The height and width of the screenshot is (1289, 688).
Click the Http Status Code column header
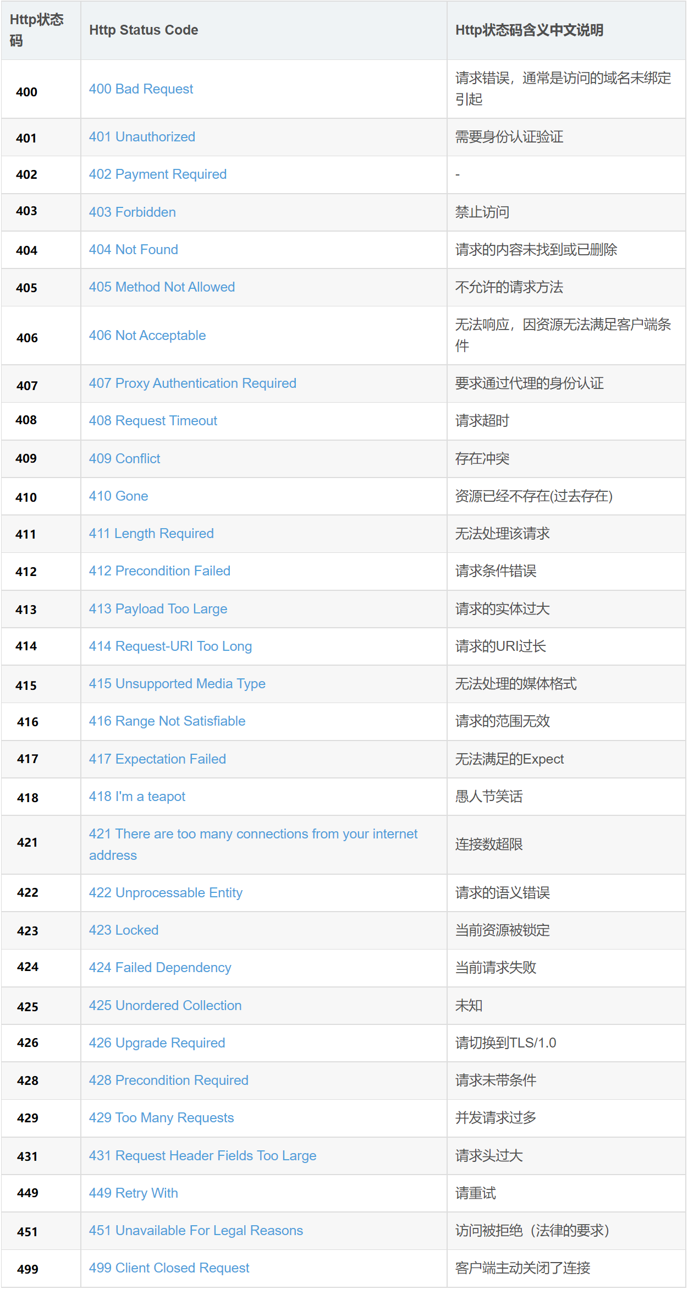coord(144,30)
